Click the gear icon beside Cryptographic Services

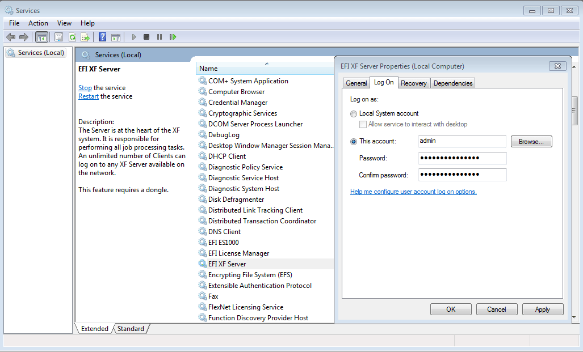click(202, 113)
